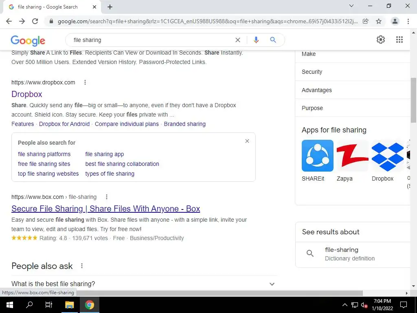
Task: Select the Advantages topic row
Action: [x=353, y=90]
